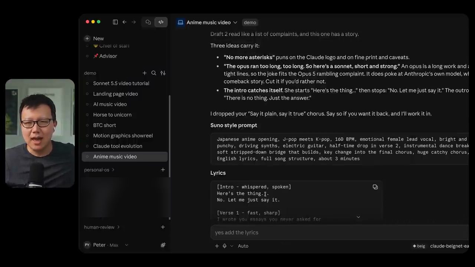Search sessions in the demo section
Screen dimensions: 475x267
[154, 73]
